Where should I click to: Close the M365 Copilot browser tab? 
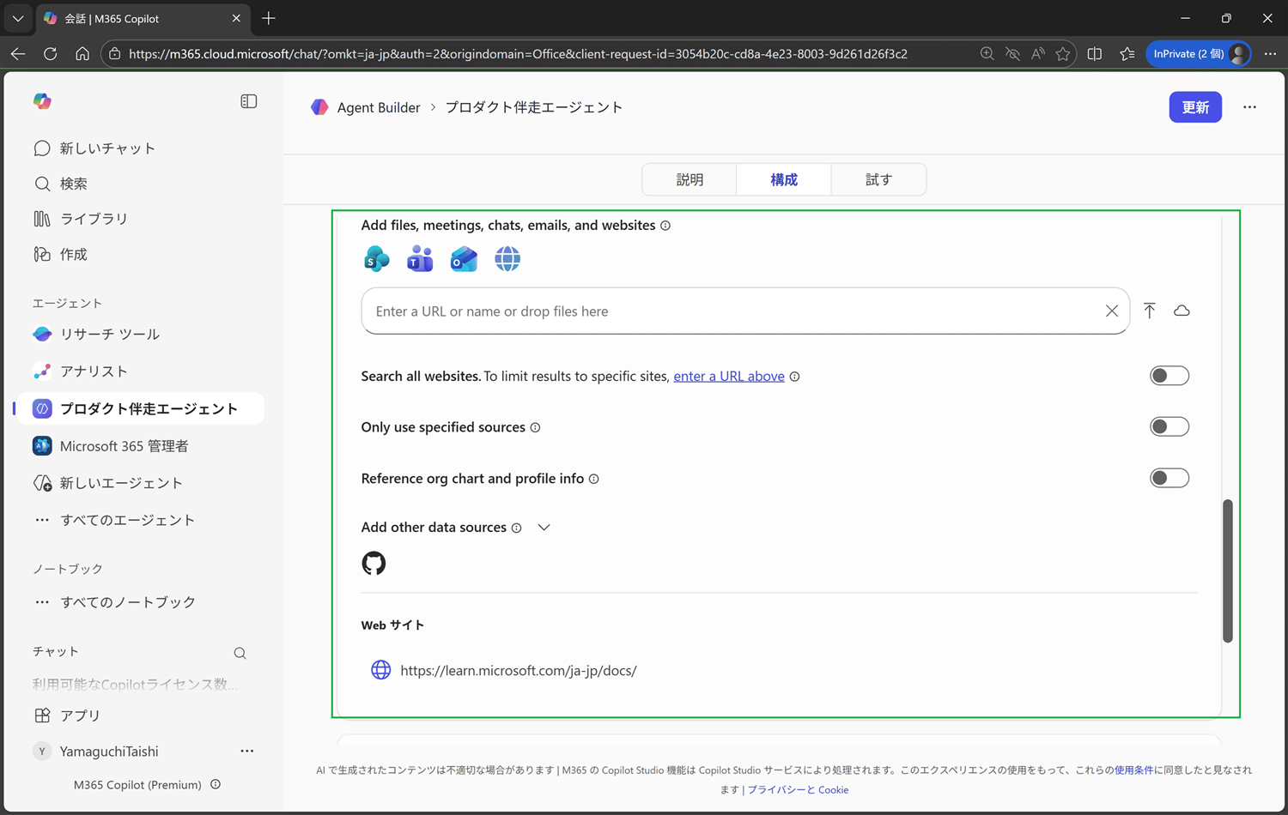pyautogui.click(x=236, y=18)
